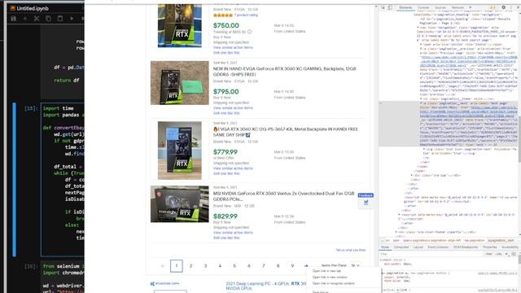Open the Computed pane tab
Screen dimensions: 521x293
tap(401, 247)
